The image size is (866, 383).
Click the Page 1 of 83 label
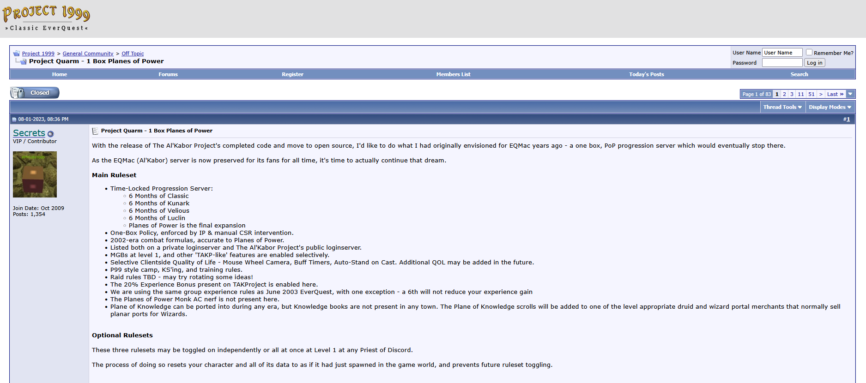757,94
